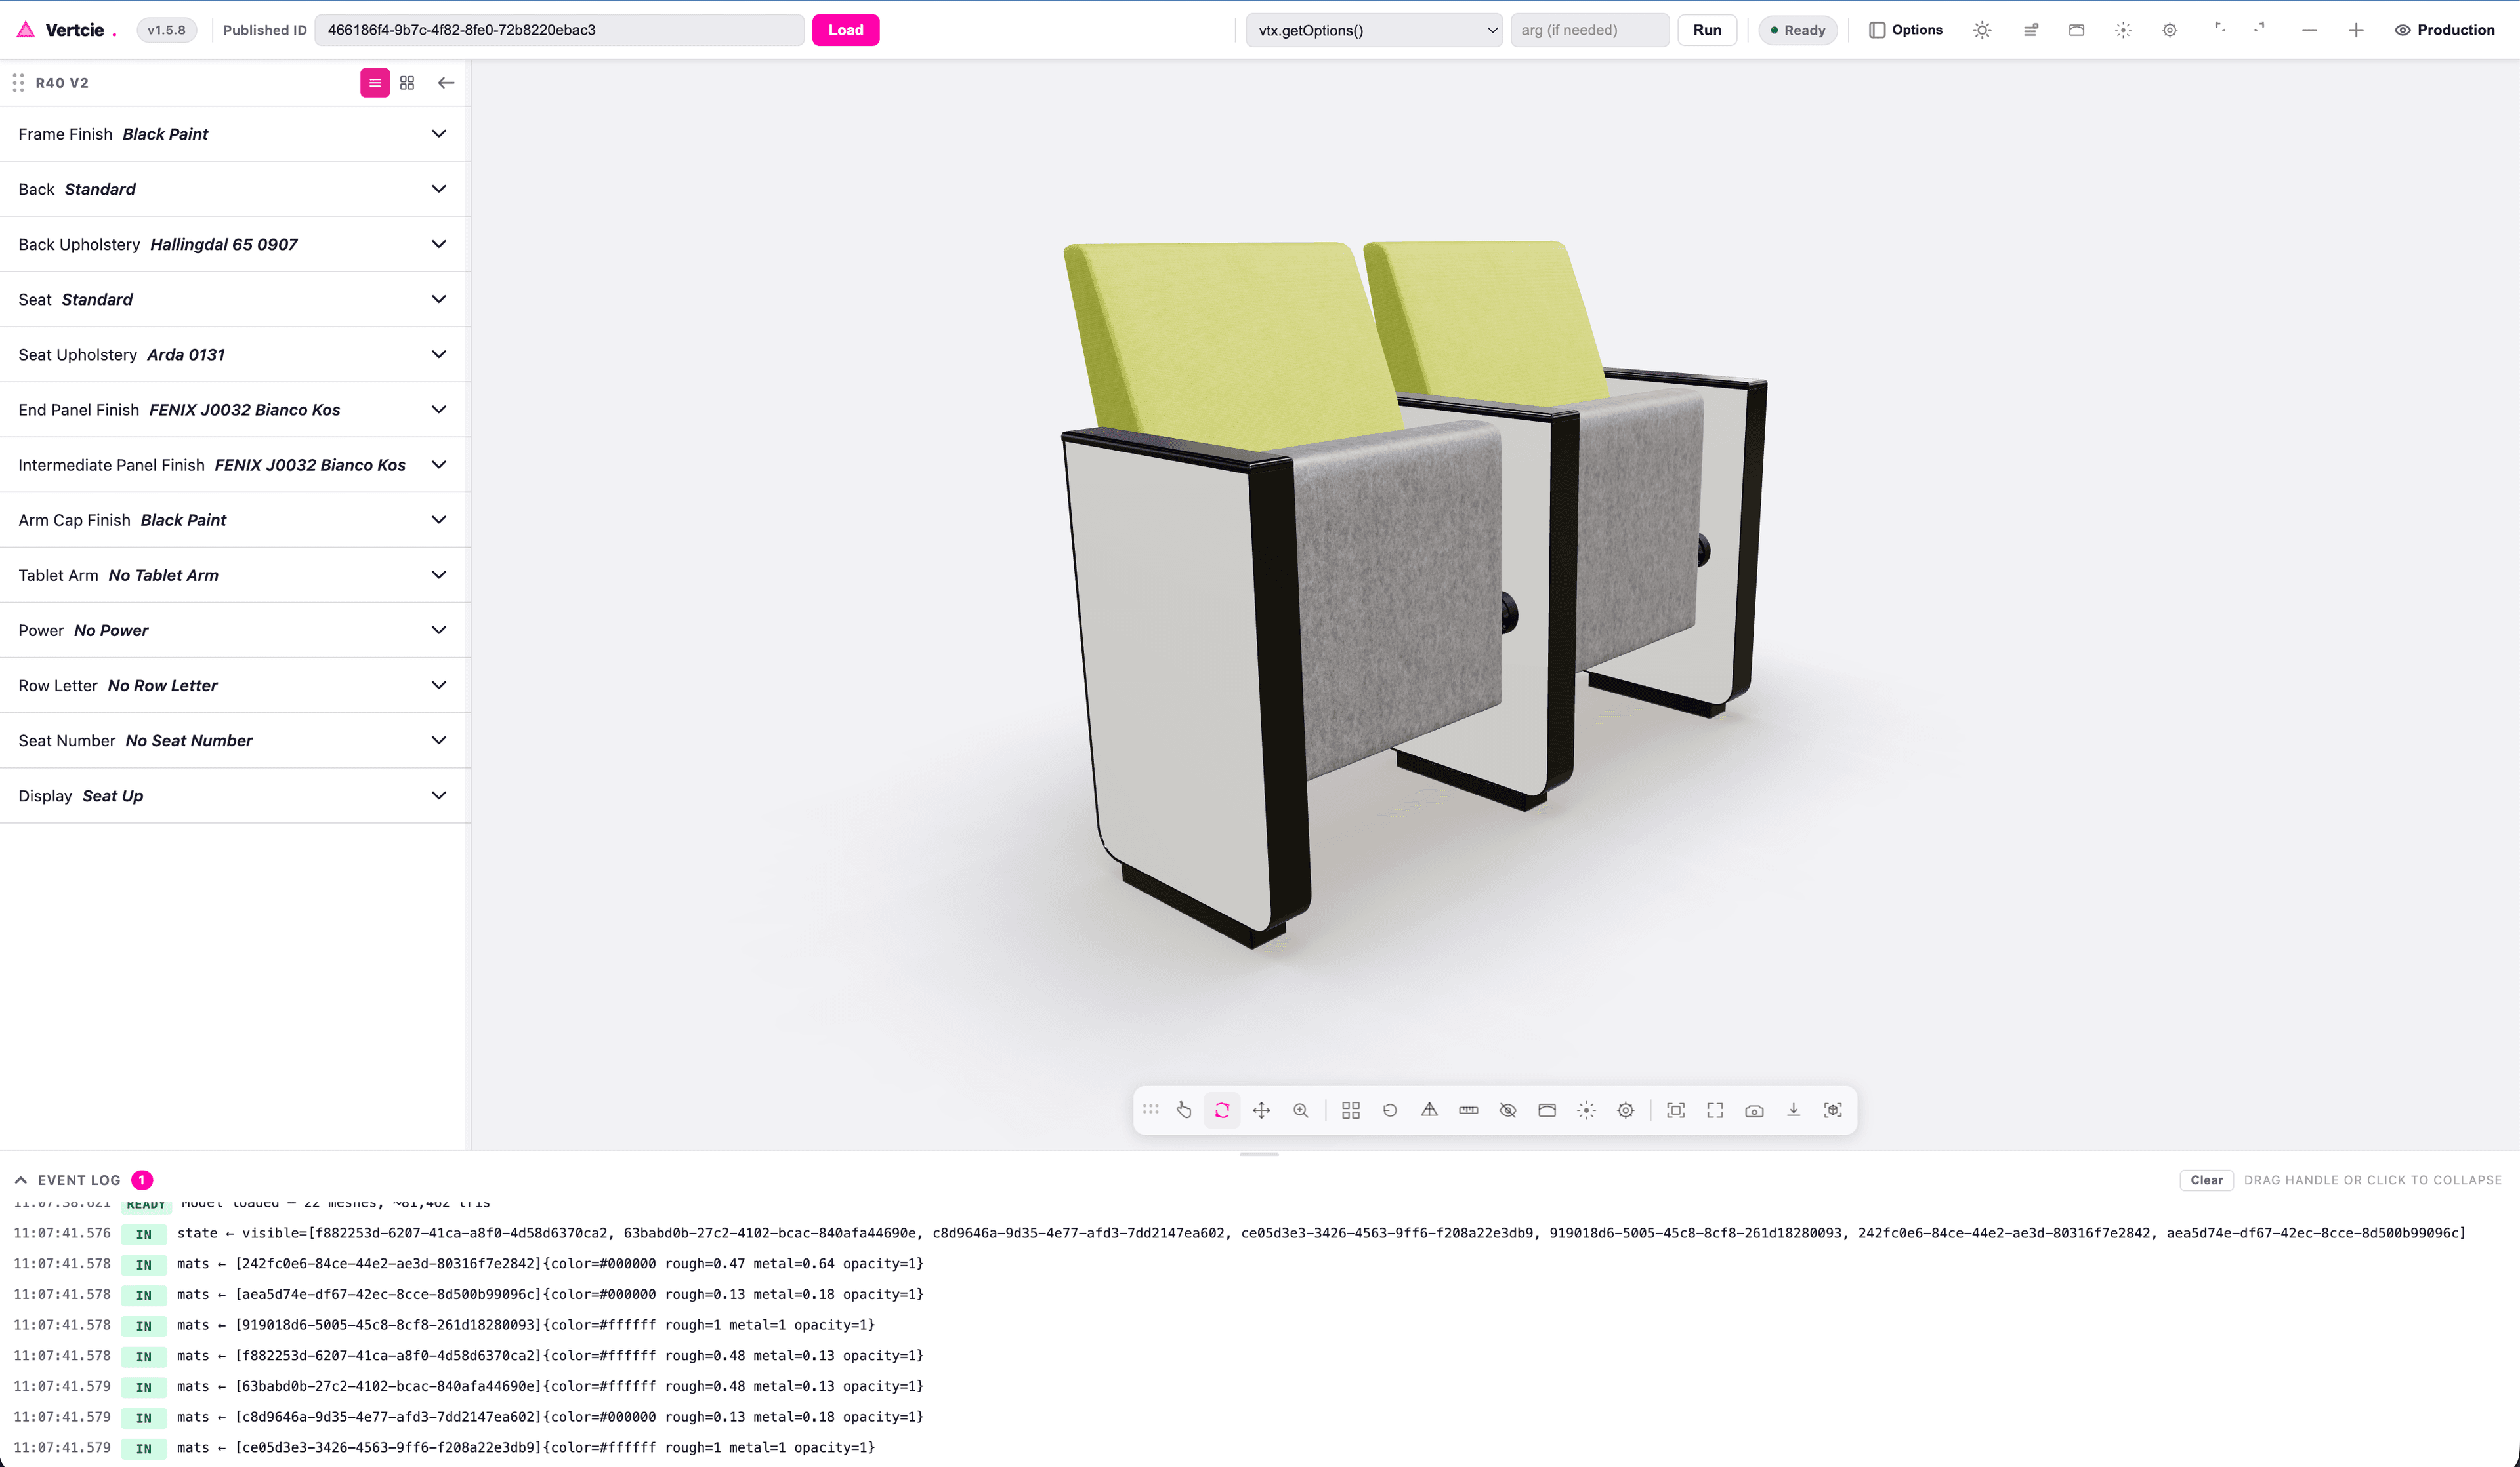Click the header list-with-tag icon
This screenshot has width=2520, height=1467.
click(2030, 30)
